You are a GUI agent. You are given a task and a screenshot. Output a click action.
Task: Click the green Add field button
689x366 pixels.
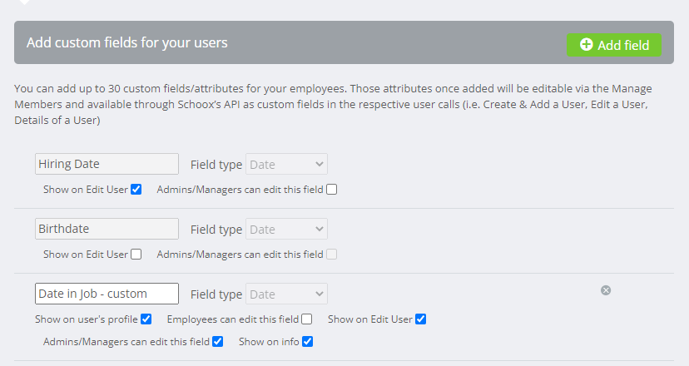click(614, 45)
